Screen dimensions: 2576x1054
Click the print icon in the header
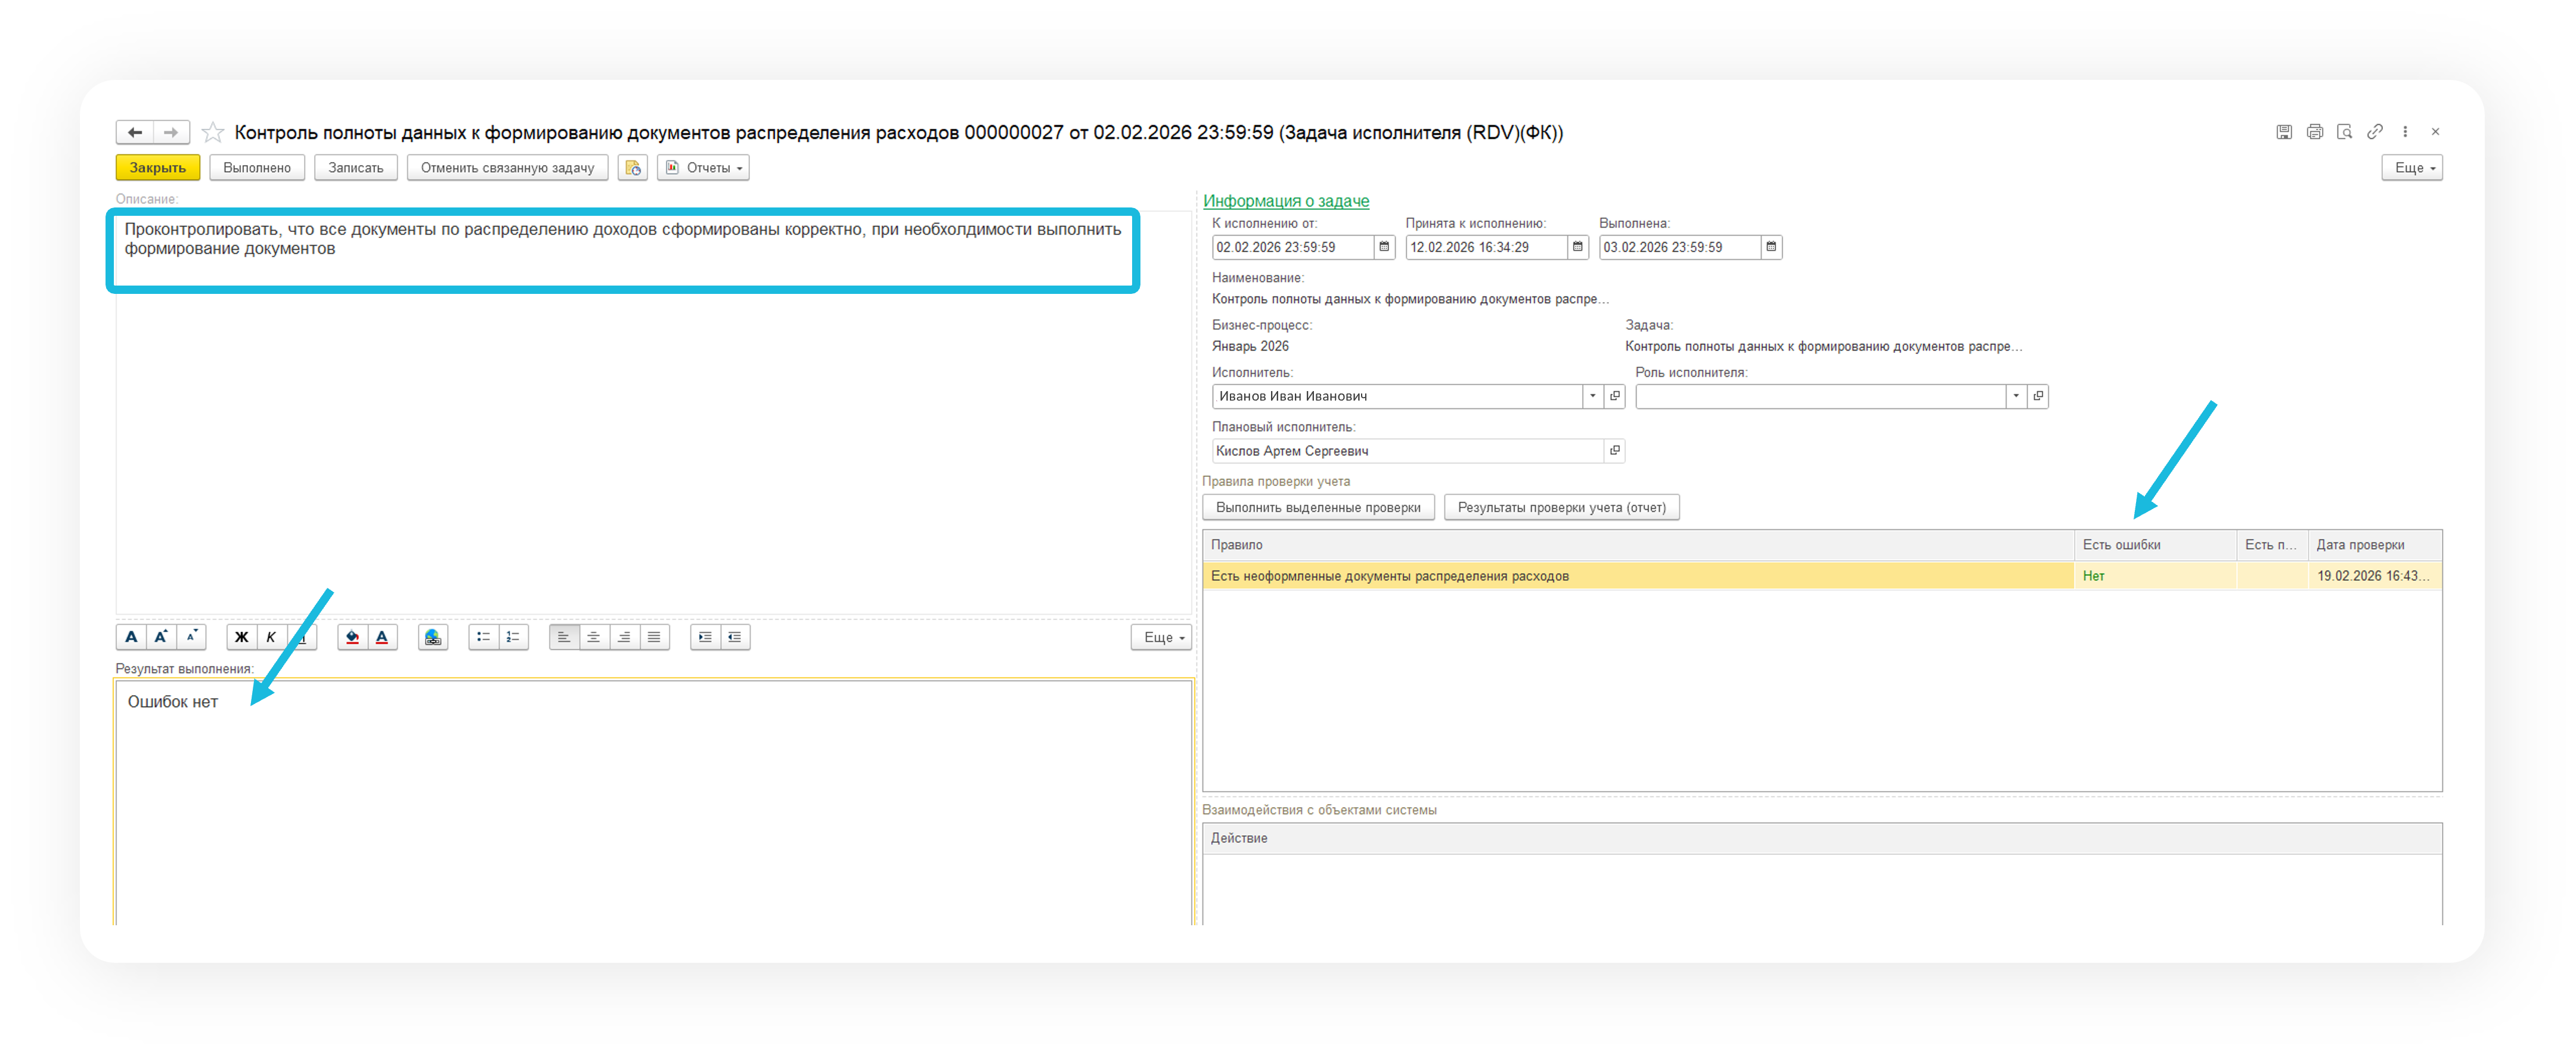[x=2315, y=132]
